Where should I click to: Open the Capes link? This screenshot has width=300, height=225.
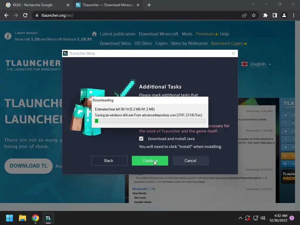161,43
